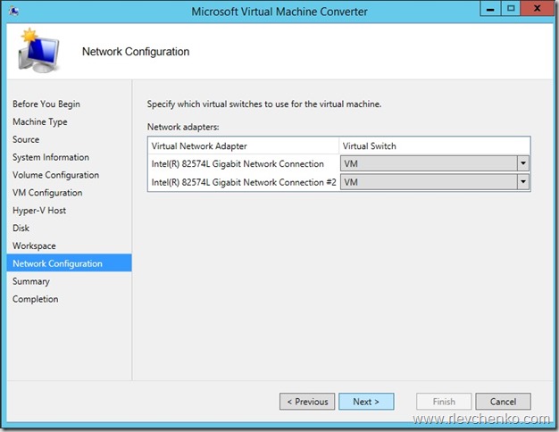Image resolution: width=559 pixels, height=432 pixels.
Task: Cancel the conversion wizard
Action: [x=503, y=402]
